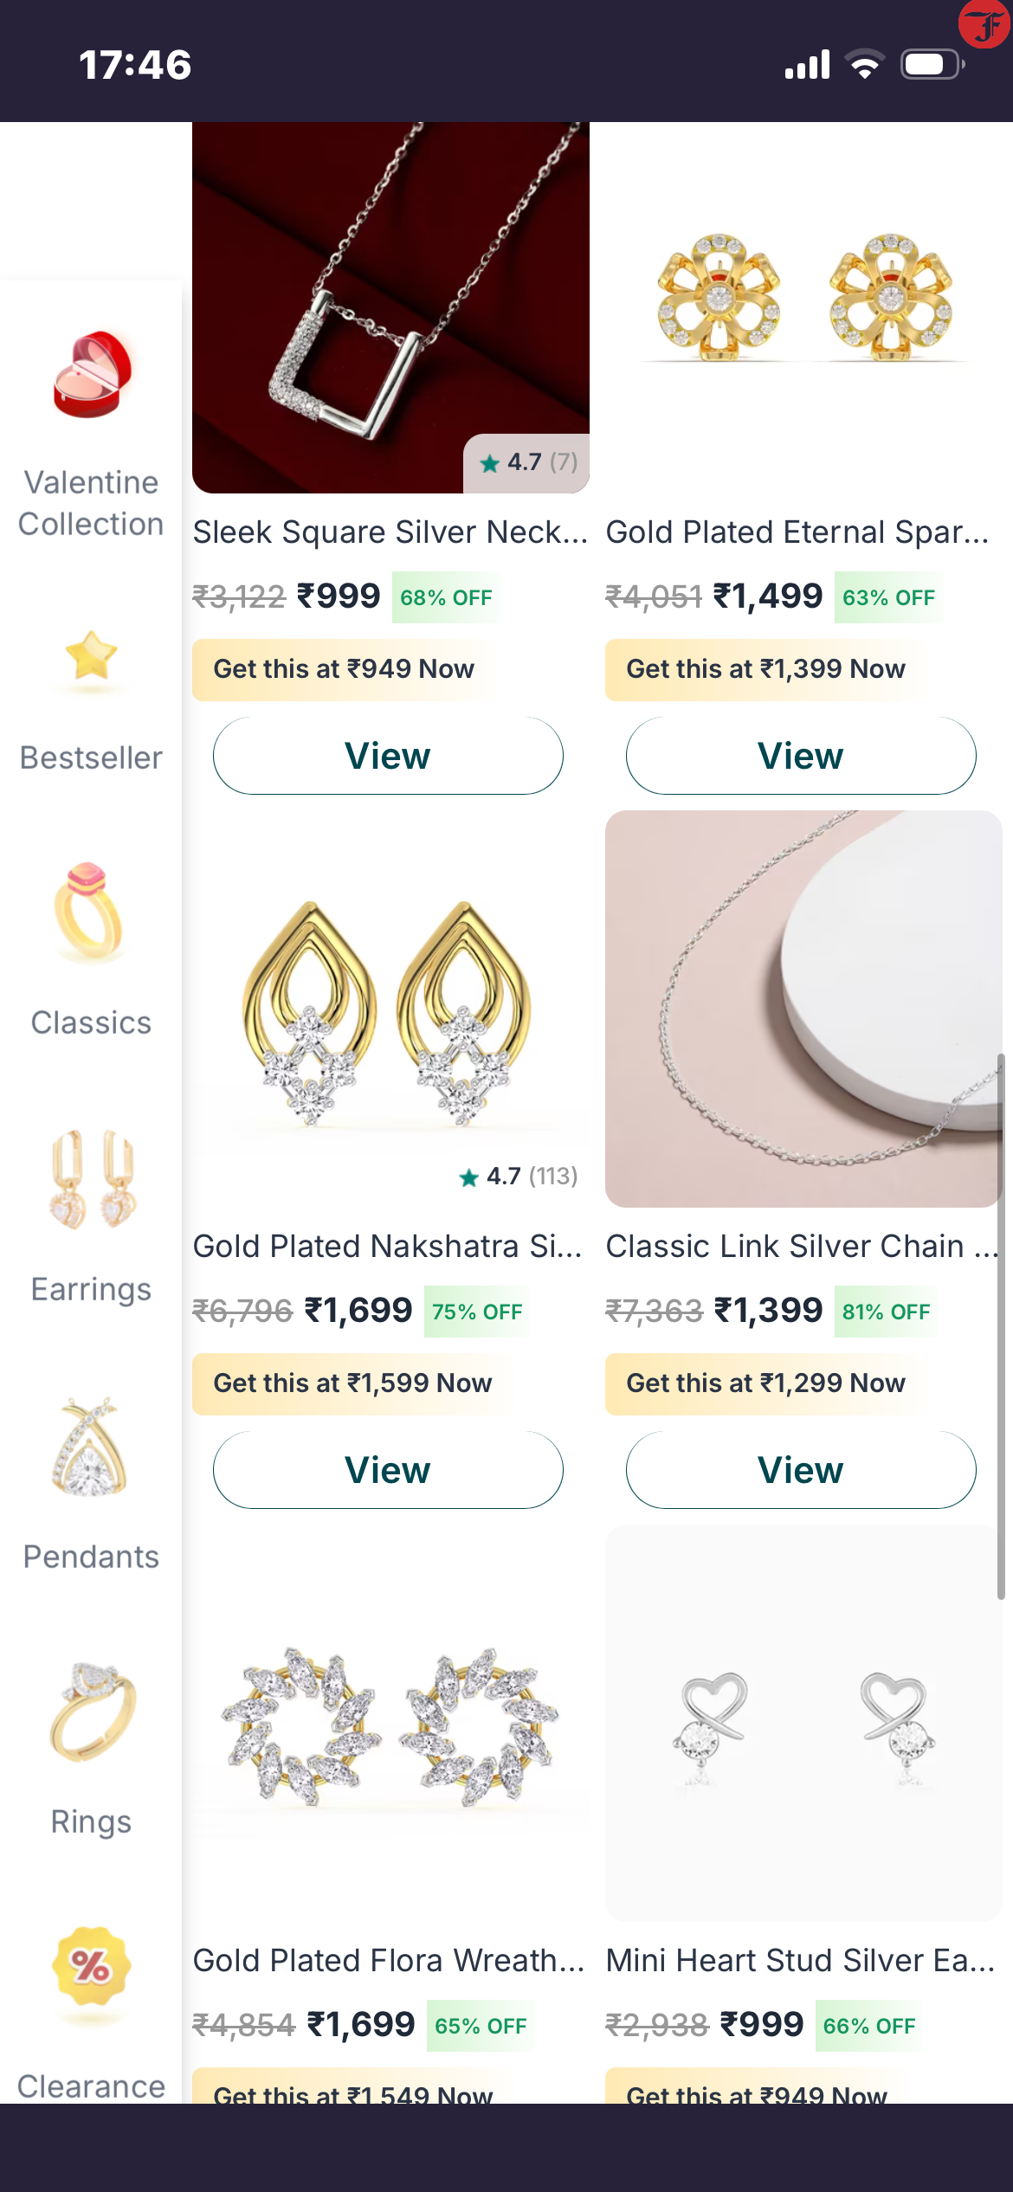Open the Classic Link Silver Chain photo
The width and height of the screenshot is (1013, 2192).
803,1009
